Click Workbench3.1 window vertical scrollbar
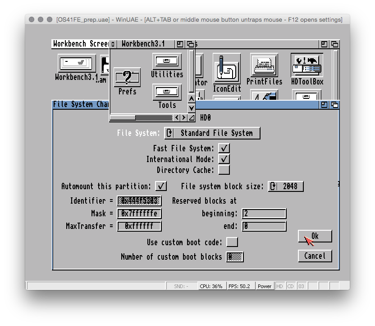This screenshot has width=375, height=326. 191,71
